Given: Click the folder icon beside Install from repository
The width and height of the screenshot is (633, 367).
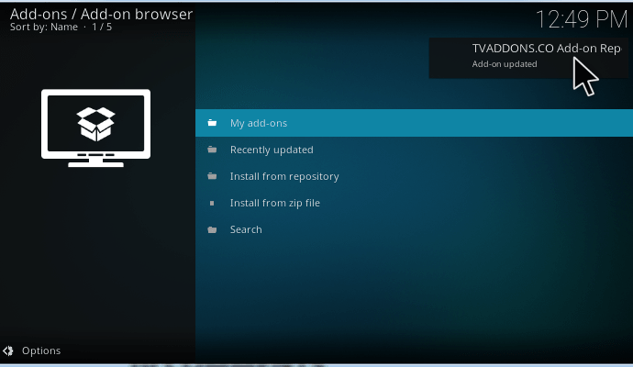Looking at the screenshot, I should point(212,176).
